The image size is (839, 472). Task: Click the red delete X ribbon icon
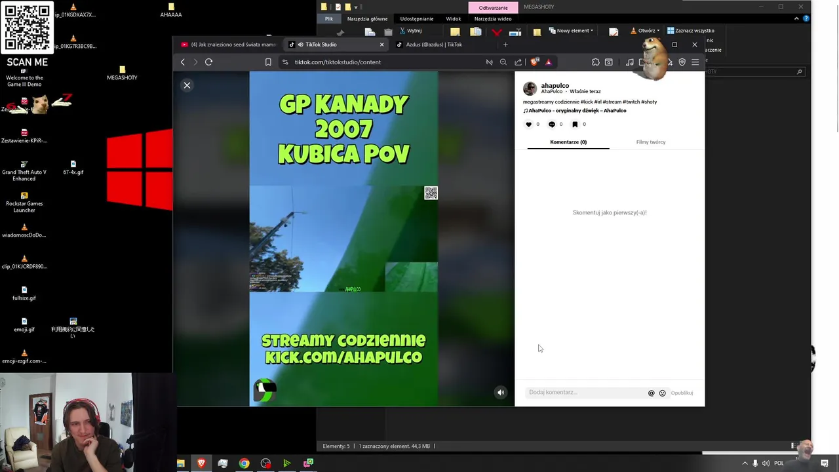[x=497, y=32]
